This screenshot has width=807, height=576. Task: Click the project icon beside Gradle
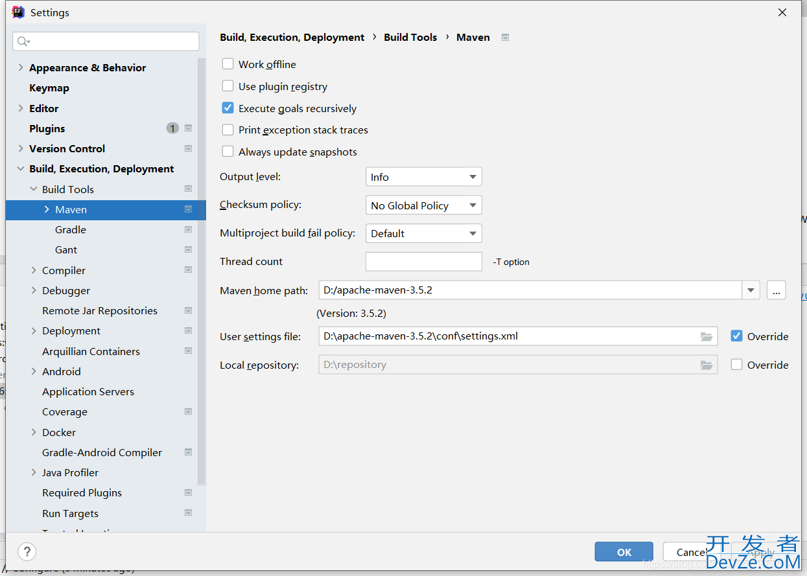pyautogui.click(x=188, y=229)
